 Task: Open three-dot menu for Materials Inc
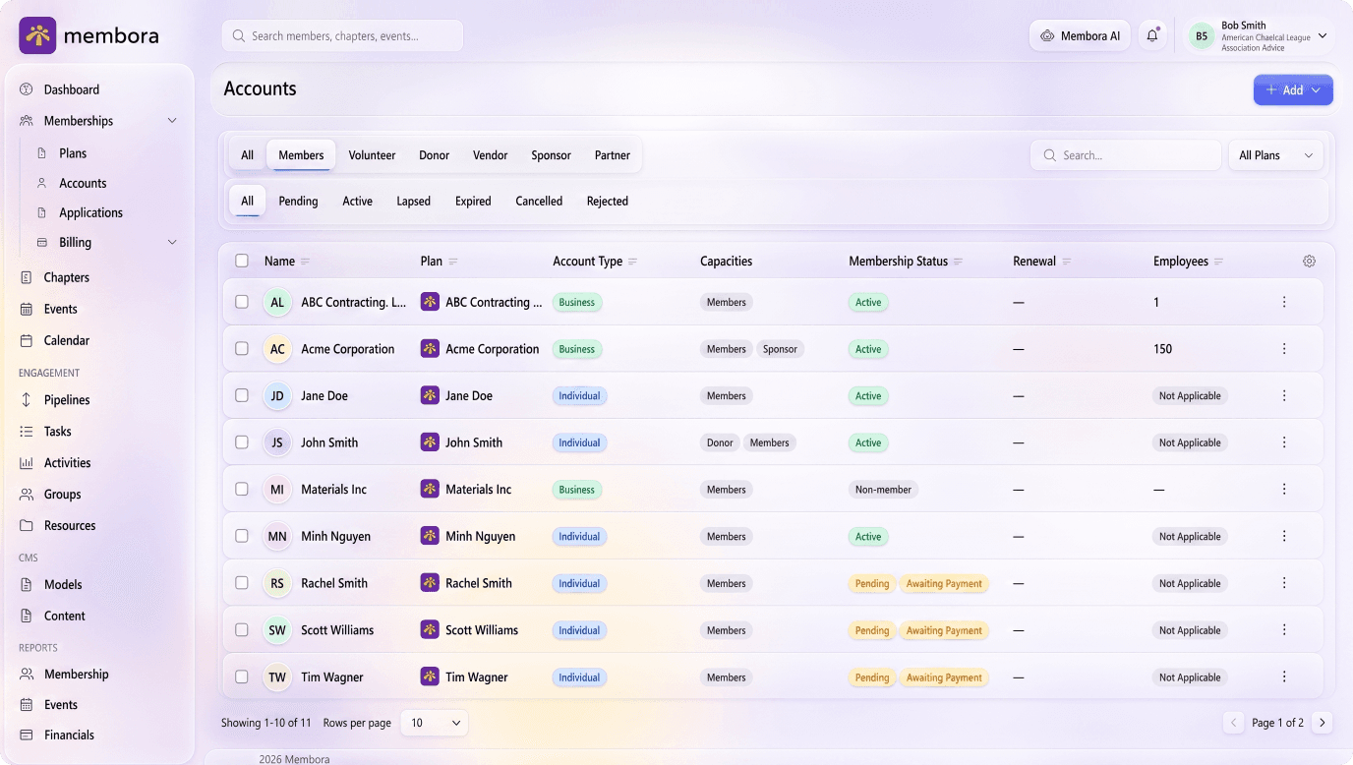pos(1284,489)
